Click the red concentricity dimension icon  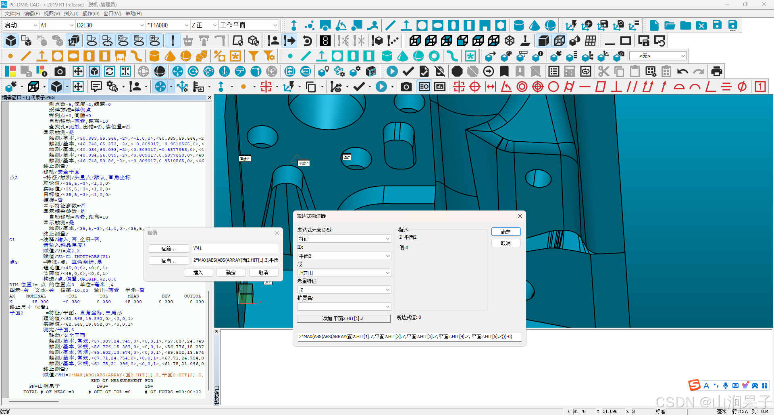(x=522, y=87)
